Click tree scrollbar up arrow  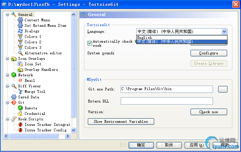pyautogui.click(x=73, y=15)
